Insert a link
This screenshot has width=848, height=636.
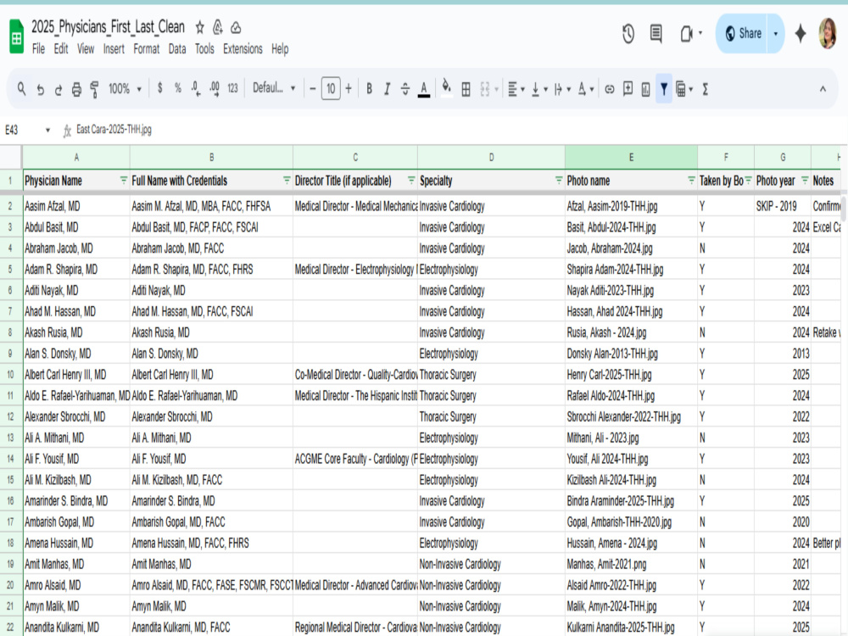coord(610,89)
